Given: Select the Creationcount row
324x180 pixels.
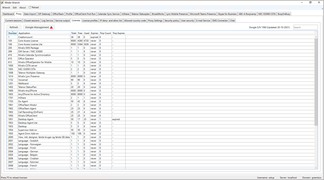Looking at the screenshot, I should (161, 37).
